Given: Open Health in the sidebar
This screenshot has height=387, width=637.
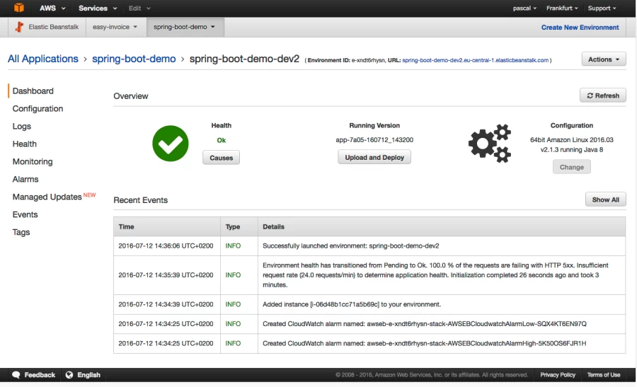Looking at the screenshot, I should pyautogui.click(x=24, y=144).
